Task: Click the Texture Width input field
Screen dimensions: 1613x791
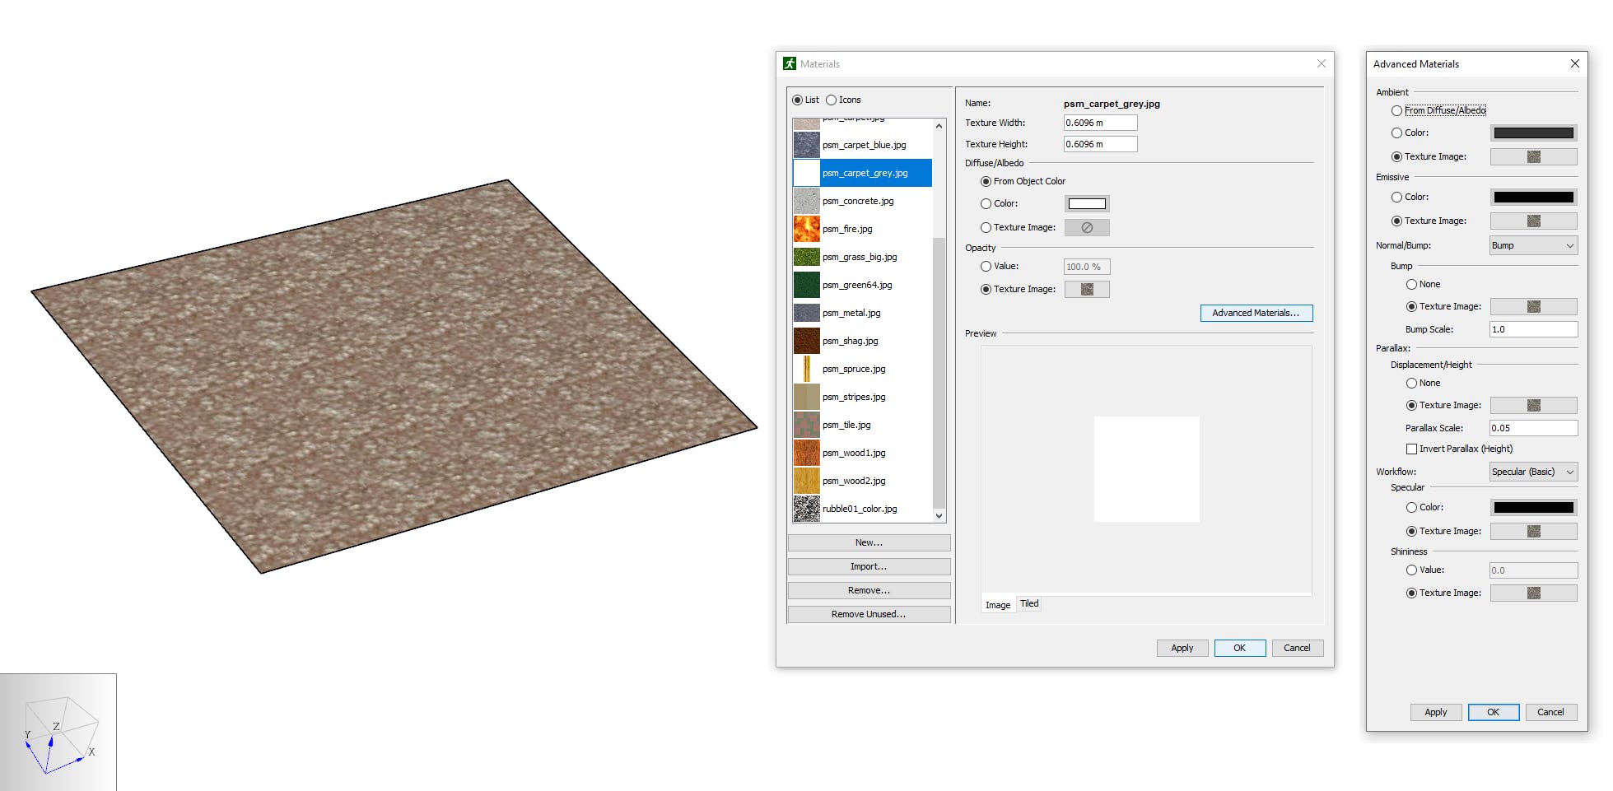Action: 1100,123
